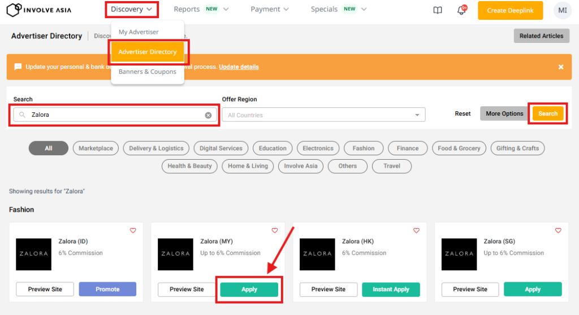
Task: Favorite Zalora (MY) with heart icon
Action: click(275, 230)
